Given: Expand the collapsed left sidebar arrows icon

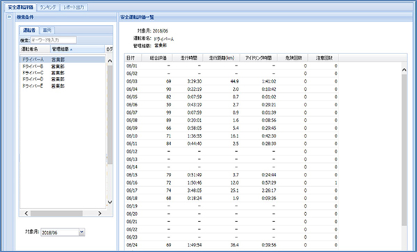Looking at the screenshot, I should (x=9, y=17).
